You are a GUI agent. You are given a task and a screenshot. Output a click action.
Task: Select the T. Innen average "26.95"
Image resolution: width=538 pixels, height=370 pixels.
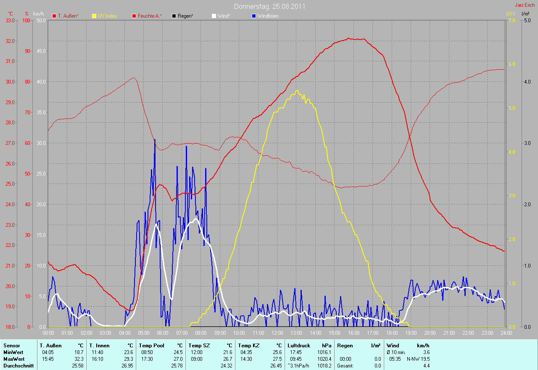pos(127,366)
